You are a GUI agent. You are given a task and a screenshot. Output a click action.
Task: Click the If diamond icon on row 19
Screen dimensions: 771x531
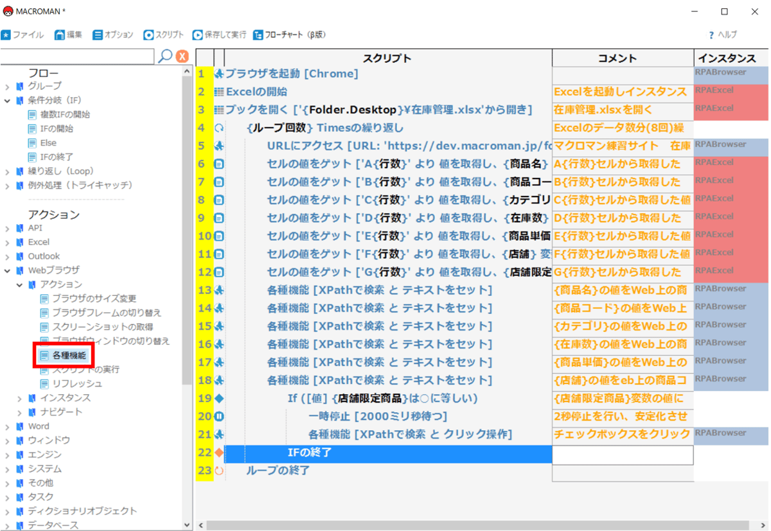pyautogui.click(x=218, y=399)
